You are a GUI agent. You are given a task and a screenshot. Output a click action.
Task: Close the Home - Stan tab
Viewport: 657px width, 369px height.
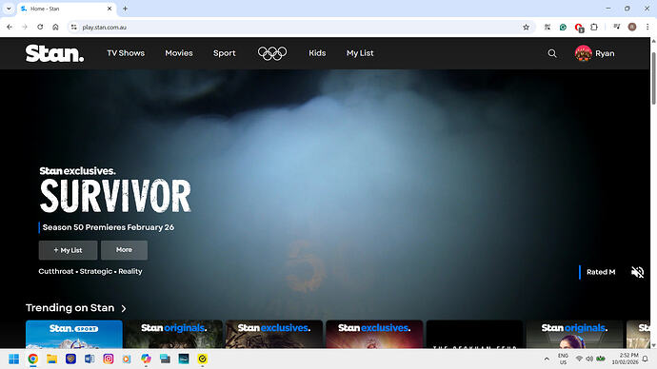point(109,9)
